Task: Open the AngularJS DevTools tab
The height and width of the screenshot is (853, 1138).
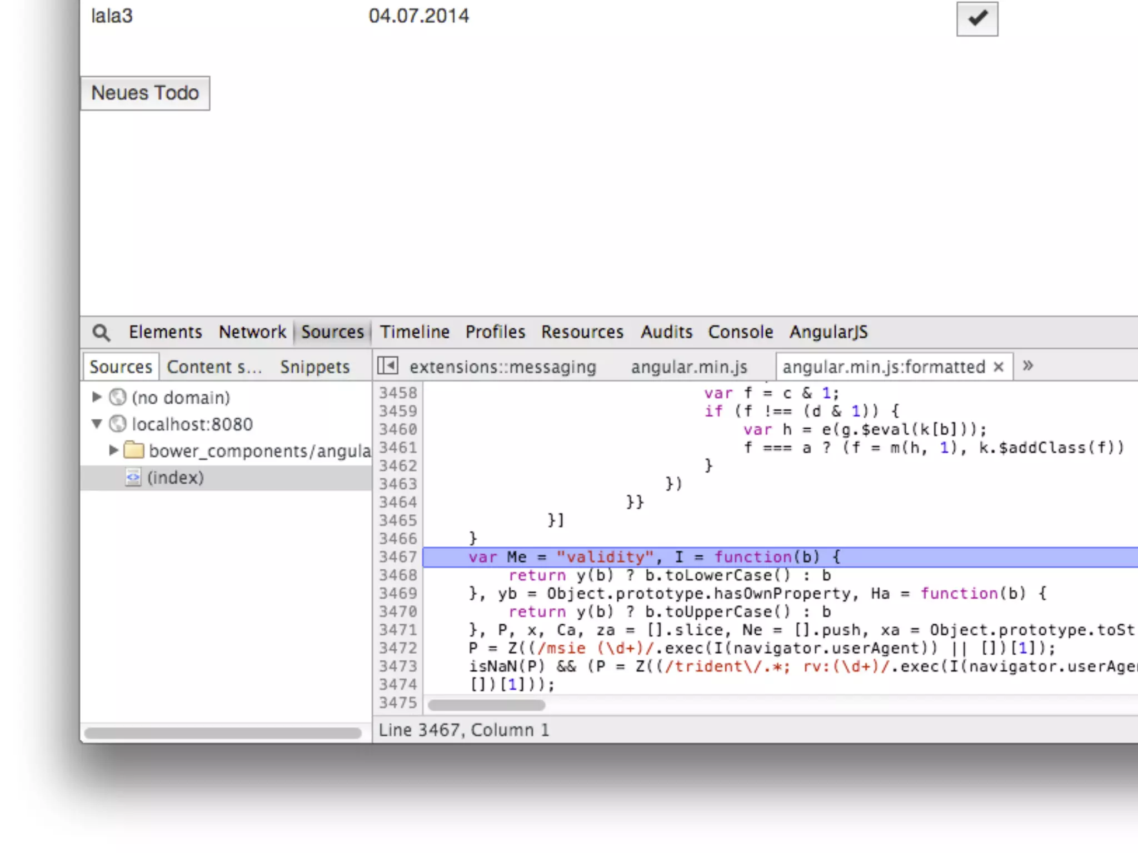Action: (x=828, y=332)
